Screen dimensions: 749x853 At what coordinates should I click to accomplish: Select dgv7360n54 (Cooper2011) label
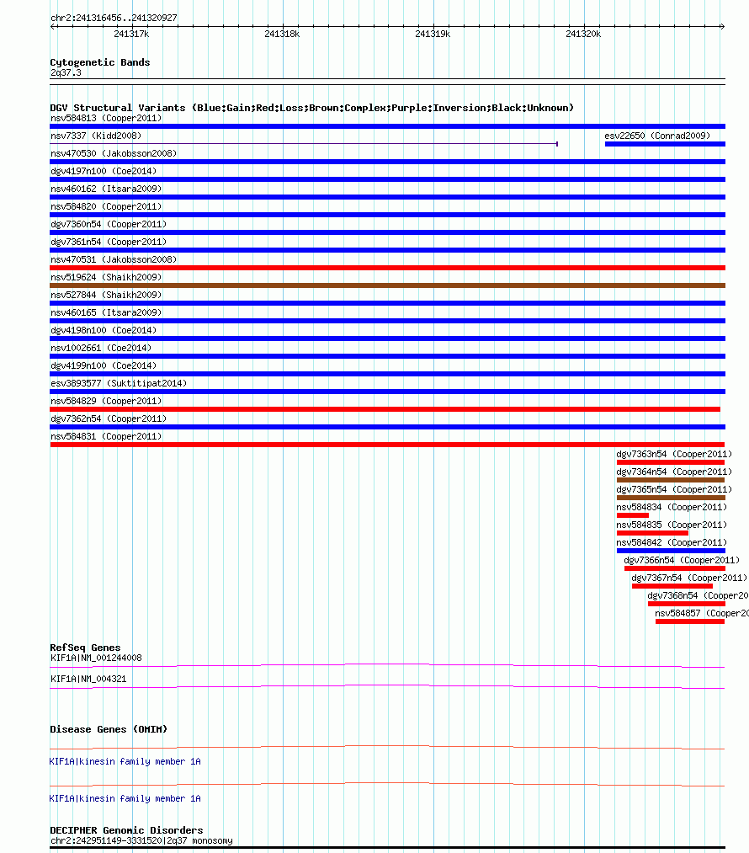(x=109, y=224)
